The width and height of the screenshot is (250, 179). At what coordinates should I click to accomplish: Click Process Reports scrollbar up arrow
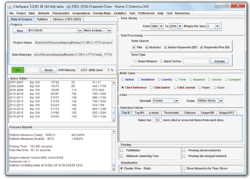113,131
